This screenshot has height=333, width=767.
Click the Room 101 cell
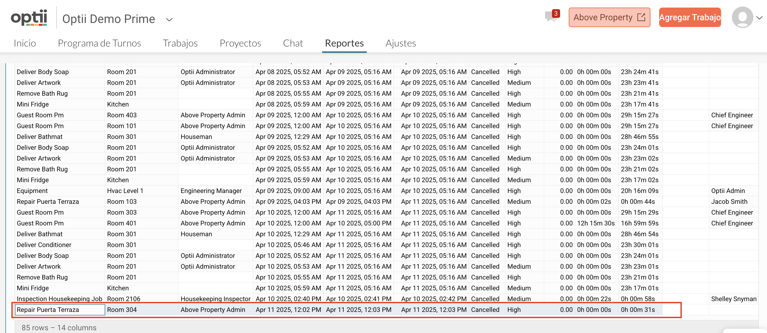coord(141,126)
